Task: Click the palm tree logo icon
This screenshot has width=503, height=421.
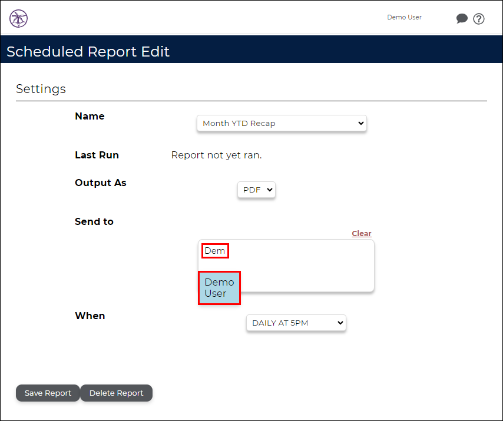Action: click(19, 19)
